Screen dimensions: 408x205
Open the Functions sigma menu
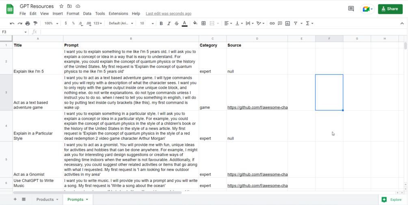309,23
